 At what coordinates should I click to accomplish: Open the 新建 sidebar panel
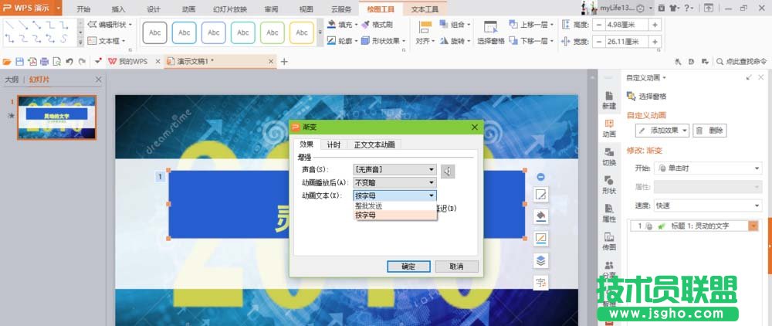[609, 100]
